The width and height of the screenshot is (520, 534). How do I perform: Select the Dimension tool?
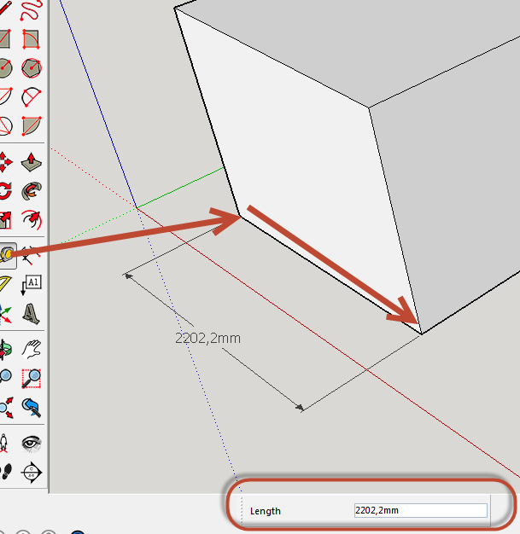31,256
